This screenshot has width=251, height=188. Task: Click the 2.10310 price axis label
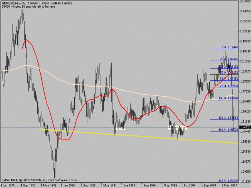click(x=245, y=51)
